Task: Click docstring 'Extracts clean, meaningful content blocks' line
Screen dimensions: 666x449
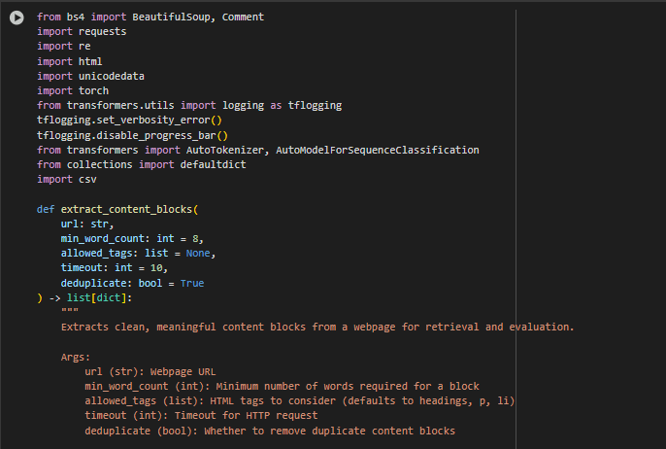Action: pyautogui.click(x=317, y=327)
